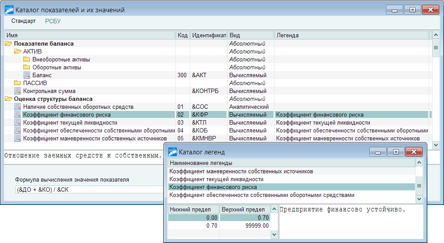Maximize the Каталог легенд window
Viewport: 444px width, 243px height.
396,152
